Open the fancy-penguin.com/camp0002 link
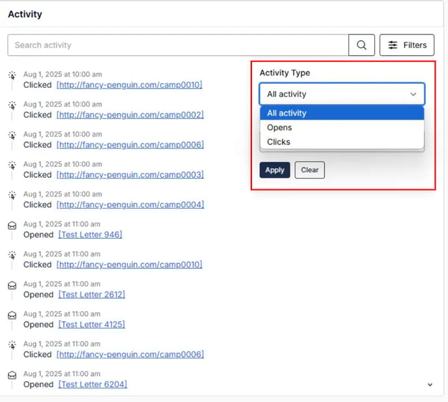The width and height of the screenshot is (448, 402). click(x=130, y=115)
